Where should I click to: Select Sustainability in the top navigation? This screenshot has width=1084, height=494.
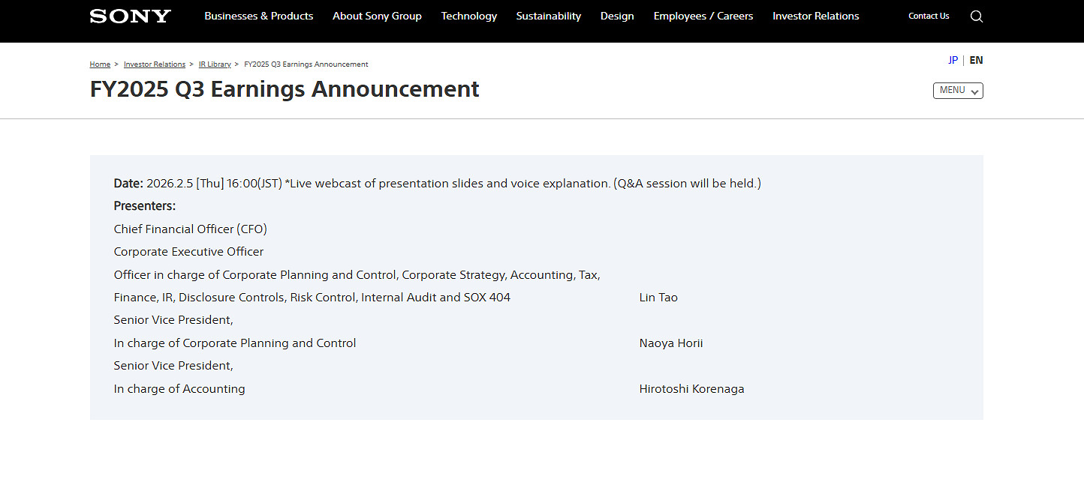pos(548,16)
